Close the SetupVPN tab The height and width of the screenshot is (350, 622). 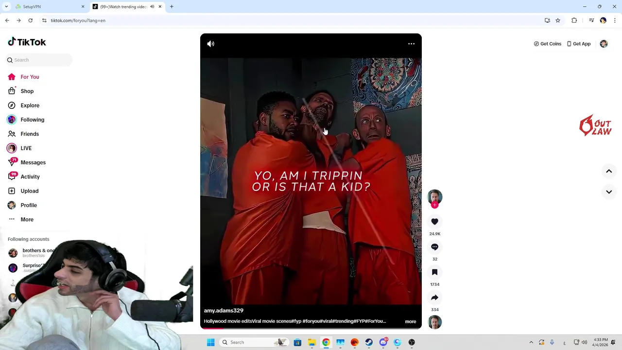[x=83, y=7]
